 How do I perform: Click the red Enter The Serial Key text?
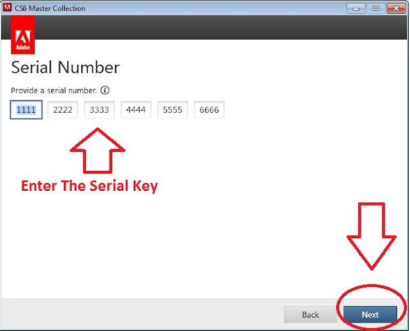coord(90,186)
